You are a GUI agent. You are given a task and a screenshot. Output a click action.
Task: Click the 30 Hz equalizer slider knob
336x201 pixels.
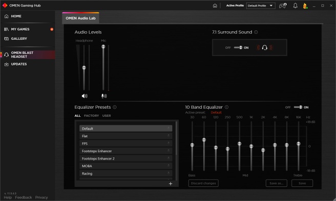[x=192, y=145]
